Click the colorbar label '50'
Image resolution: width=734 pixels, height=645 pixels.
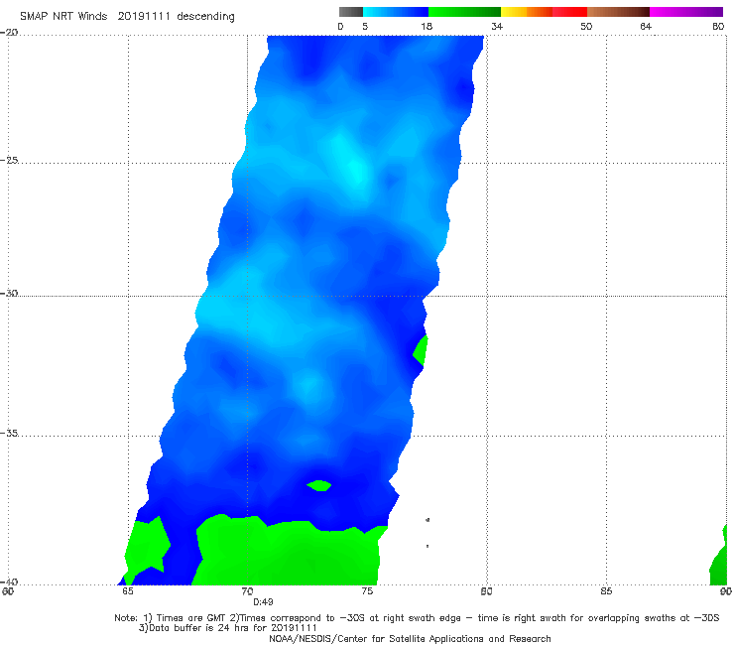pos(586,26)
